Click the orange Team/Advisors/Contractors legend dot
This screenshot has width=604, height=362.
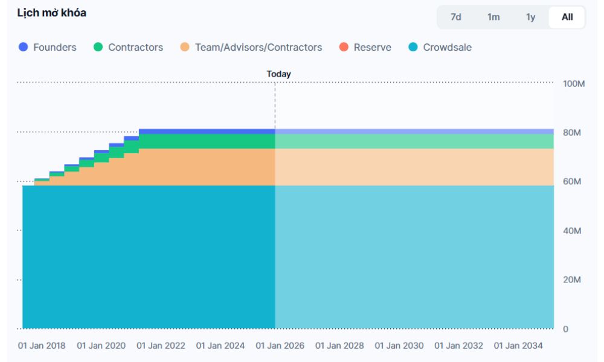pyautogui.click(x=185, y=47)
